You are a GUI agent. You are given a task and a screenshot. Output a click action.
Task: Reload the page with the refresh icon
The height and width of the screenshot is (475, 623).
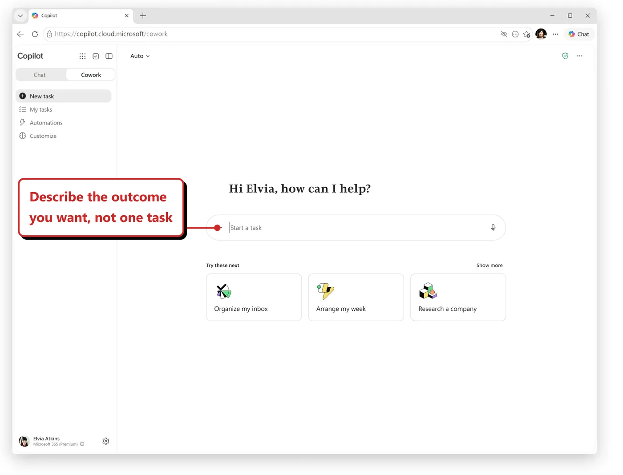pos(35,34)
